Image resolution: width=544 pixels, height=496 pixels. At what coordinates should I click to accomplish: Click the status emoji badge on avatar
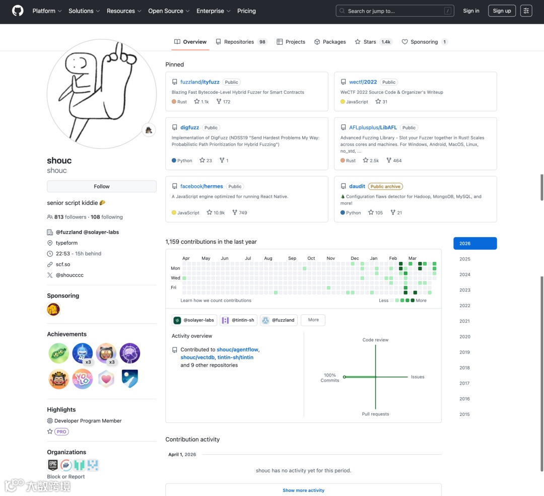click(149, 130)
